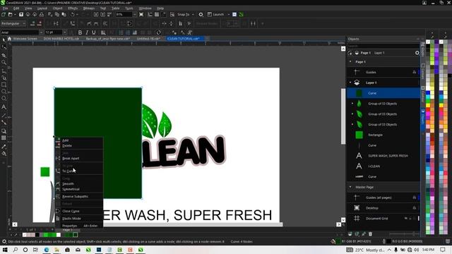Select the Text tool (letter A)
This screenshot has width=452, height=254.
pyautogui.click(x=4, y=107)
